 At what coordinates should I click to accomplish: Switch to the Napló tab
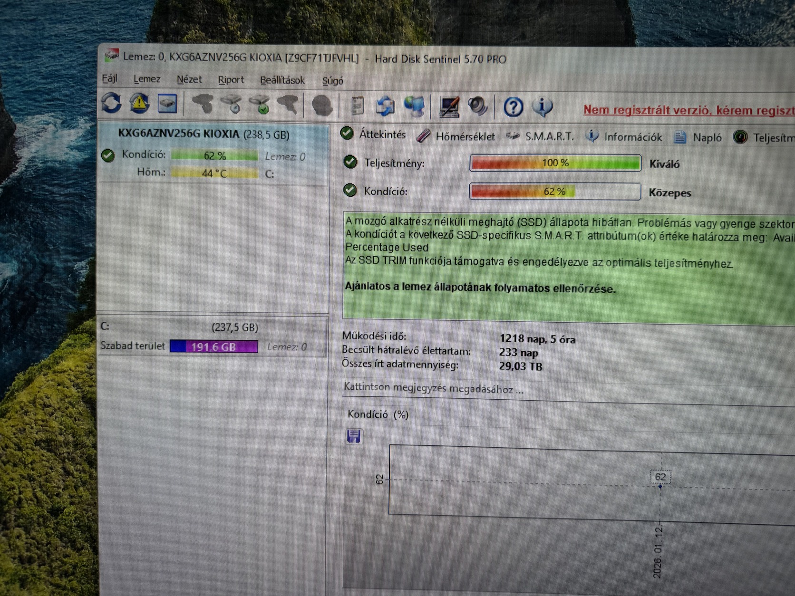(x=698, y=138)
